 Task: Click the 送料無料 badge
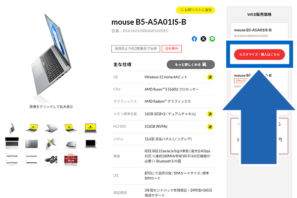point(172,49)
